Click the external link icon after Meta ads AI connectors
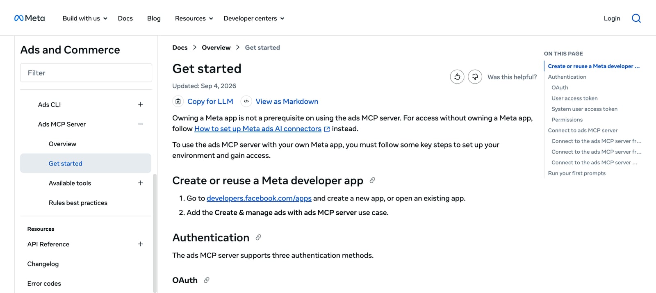The width and height of the screenshot is (656, 293). pyautogui.click(x=327, y=129)
